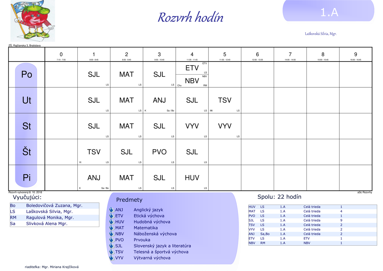Click the book icon beside VYV in Predmety

[x=112, y=258]
